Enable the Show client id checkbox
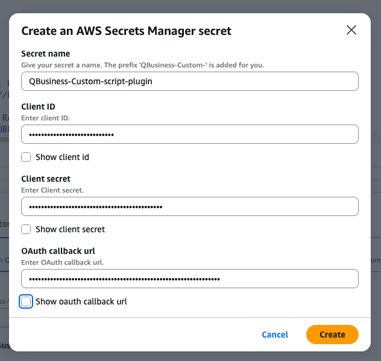The width and height of the screenshot is (381, 361). click(x=26, y=157)
